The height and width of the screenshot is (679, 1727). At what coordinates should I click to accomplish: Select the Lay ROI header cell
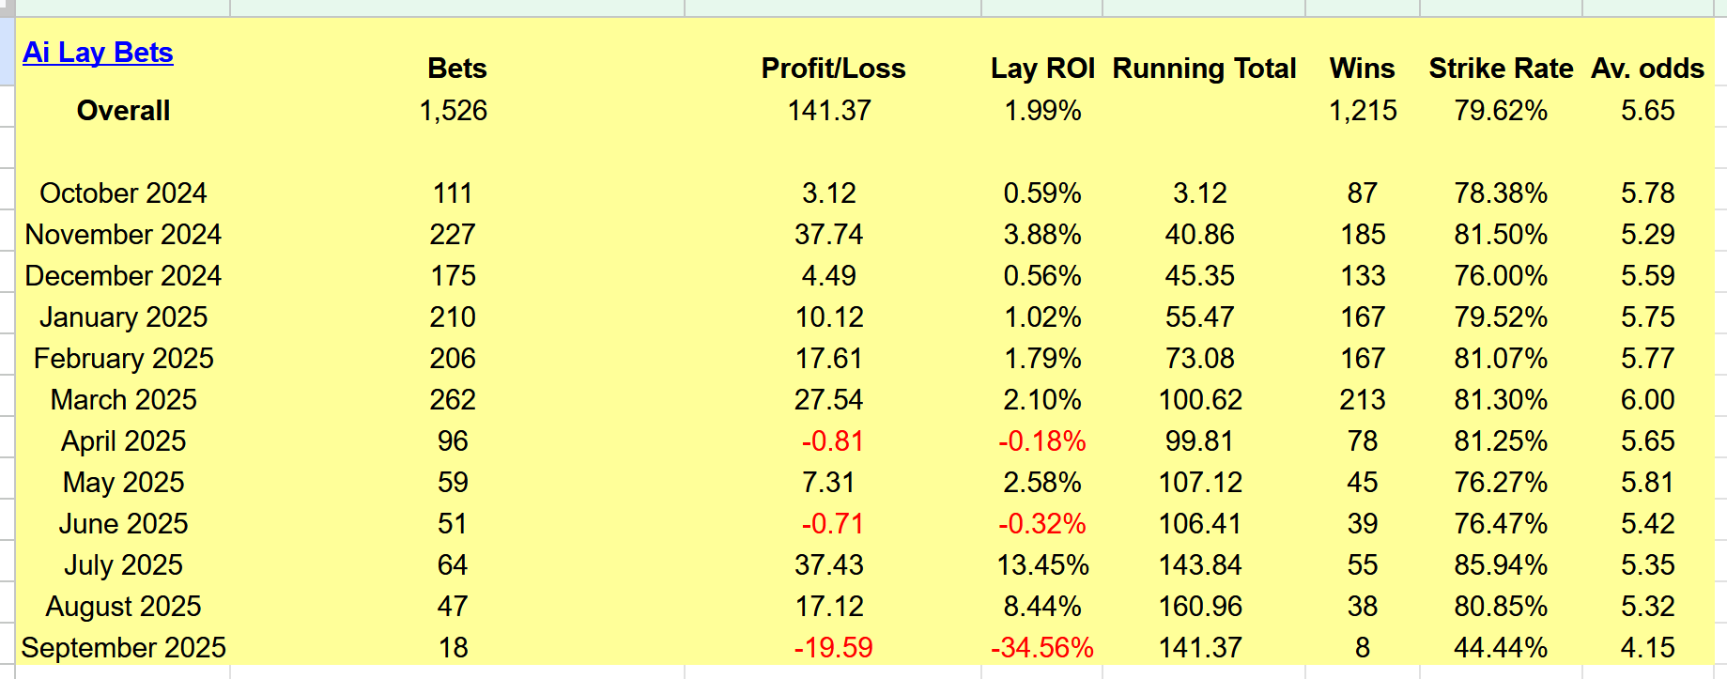click(1042, 69)
